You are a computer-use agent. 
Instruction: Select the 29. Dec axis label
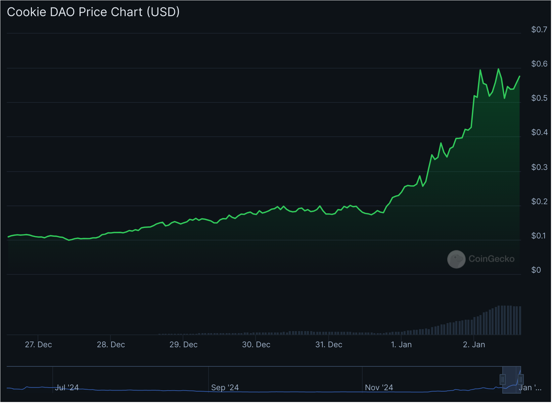coord(183,345)
